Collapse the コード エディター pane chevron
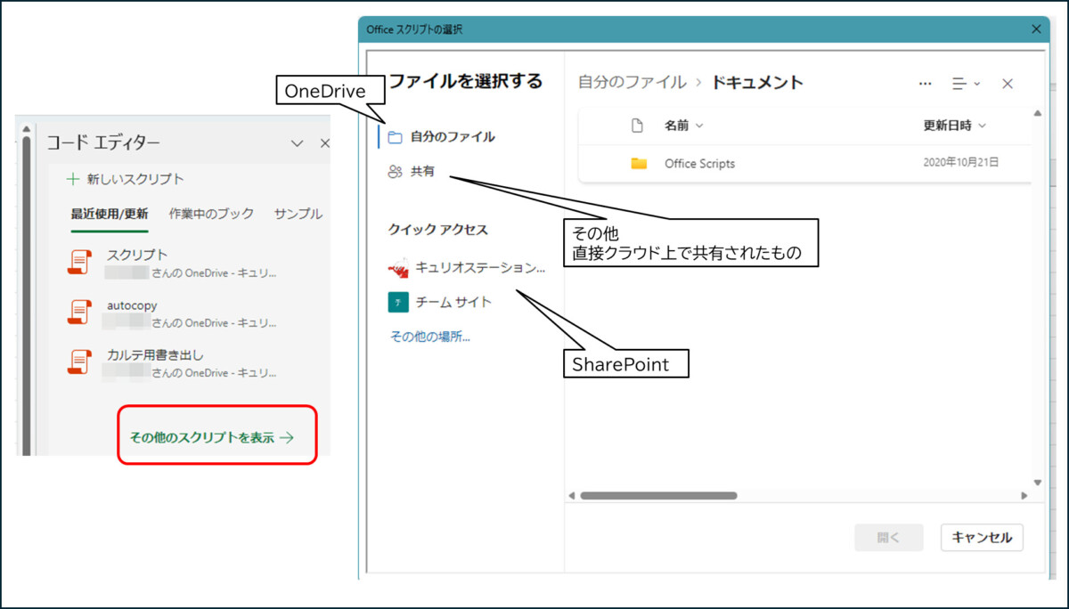 [298, 143]
